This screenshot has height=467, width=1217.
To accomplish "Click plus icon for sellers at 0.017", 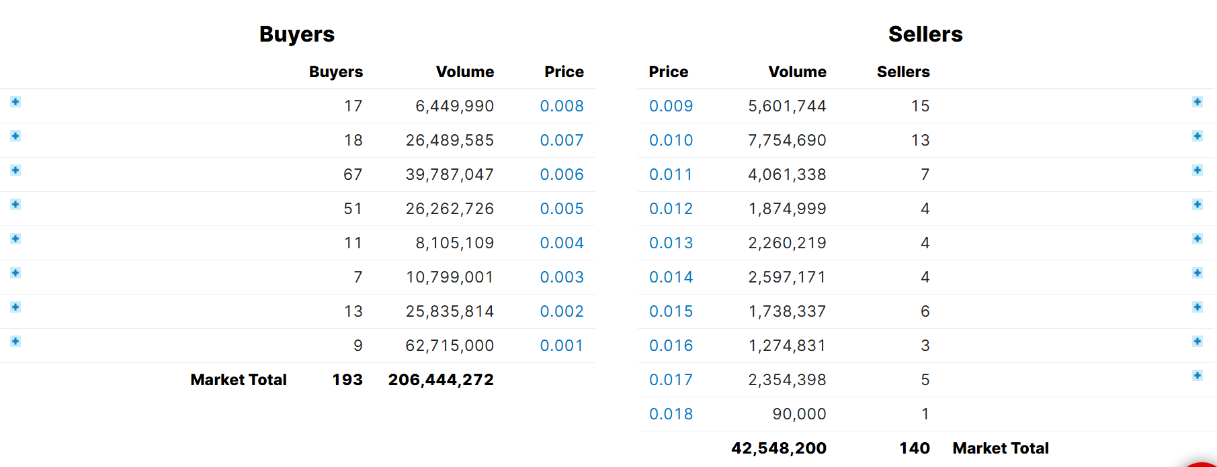I will tap(1197, 376).
